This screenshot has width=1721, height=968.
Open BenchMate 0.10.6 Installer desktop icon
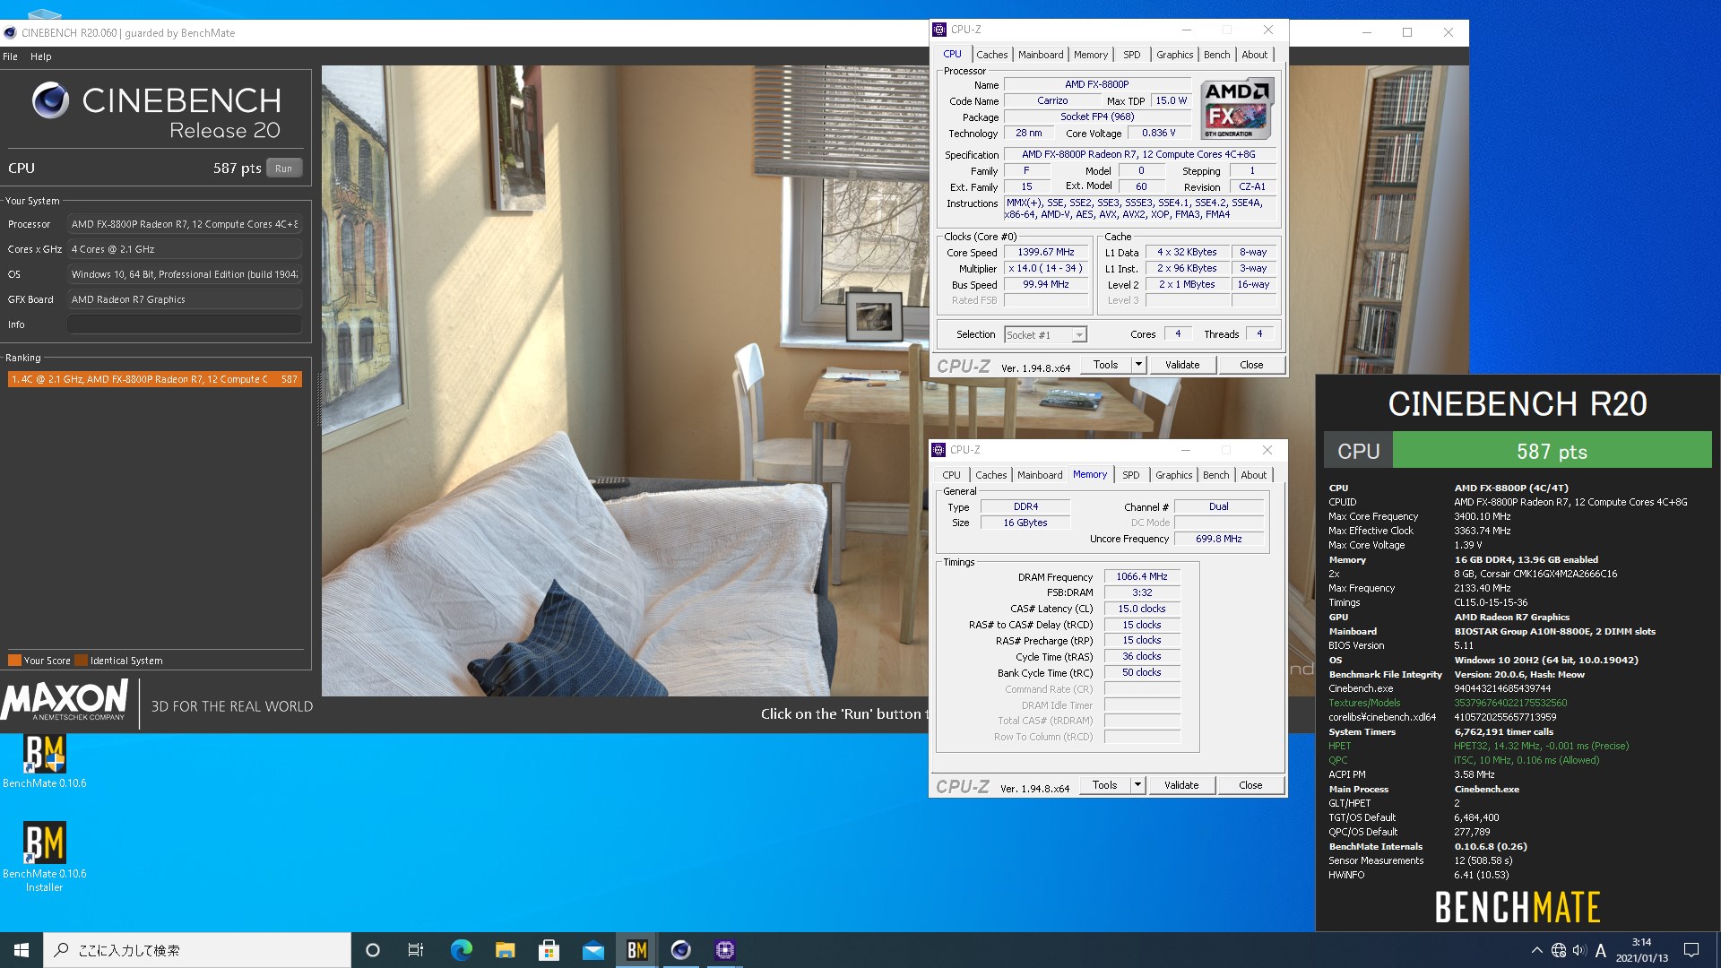[44, 856]
